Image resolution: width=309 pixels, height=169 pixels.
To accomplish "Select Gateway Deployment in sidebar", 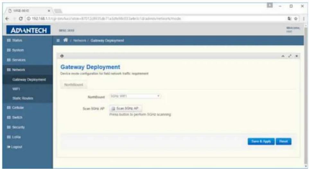I will point(29,80).
